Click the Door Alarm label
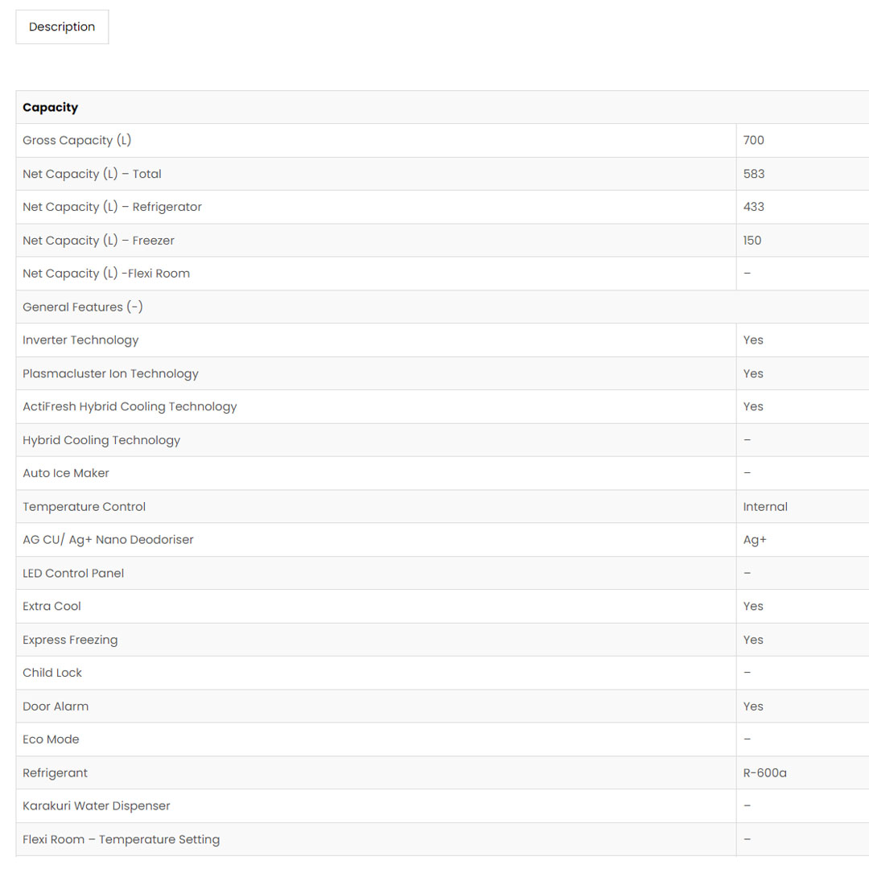This screenshot has height=869, width=869. pyautogui.click(x=56, y=706)
